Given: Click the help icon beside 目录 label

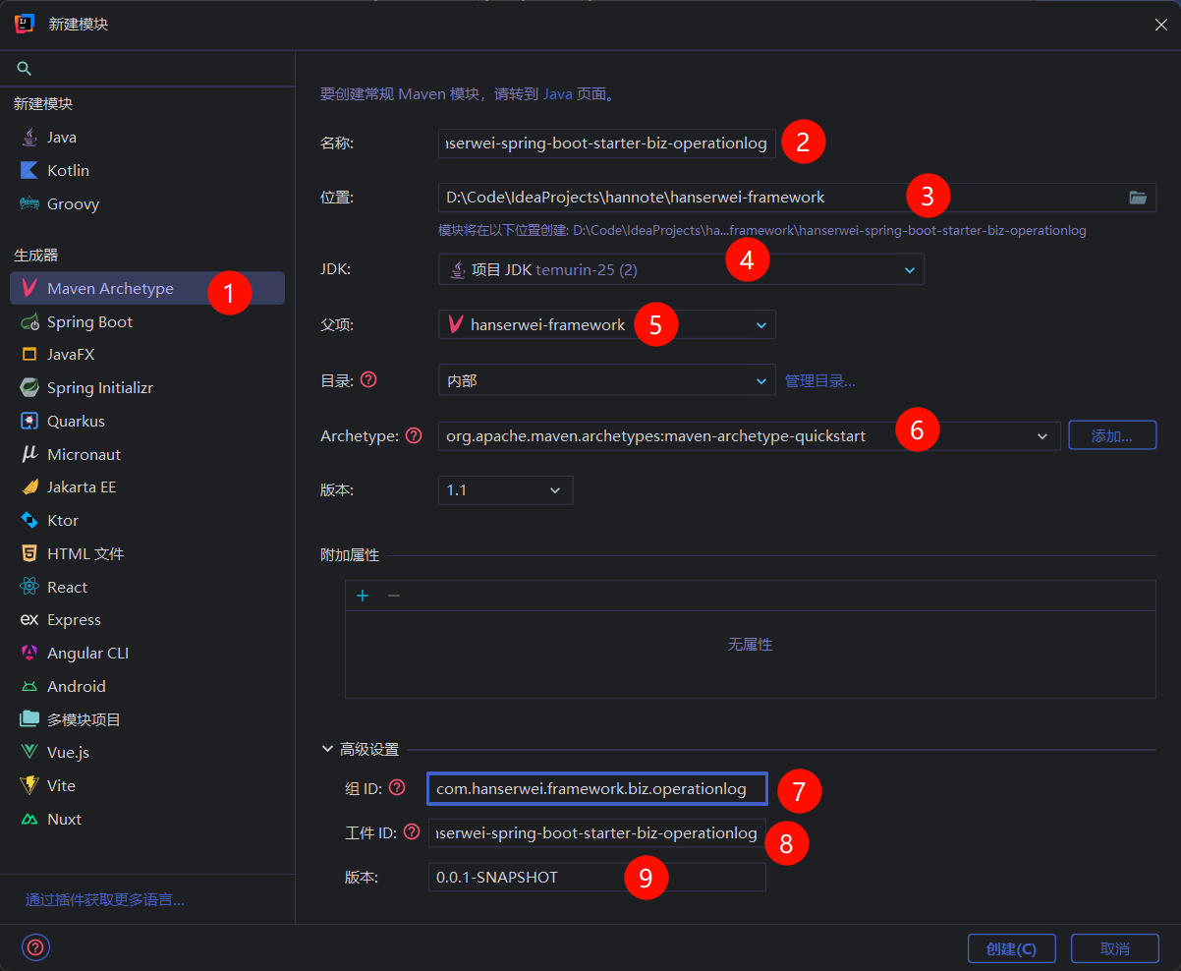Looking at the screenshot, I should pos(368,380).
